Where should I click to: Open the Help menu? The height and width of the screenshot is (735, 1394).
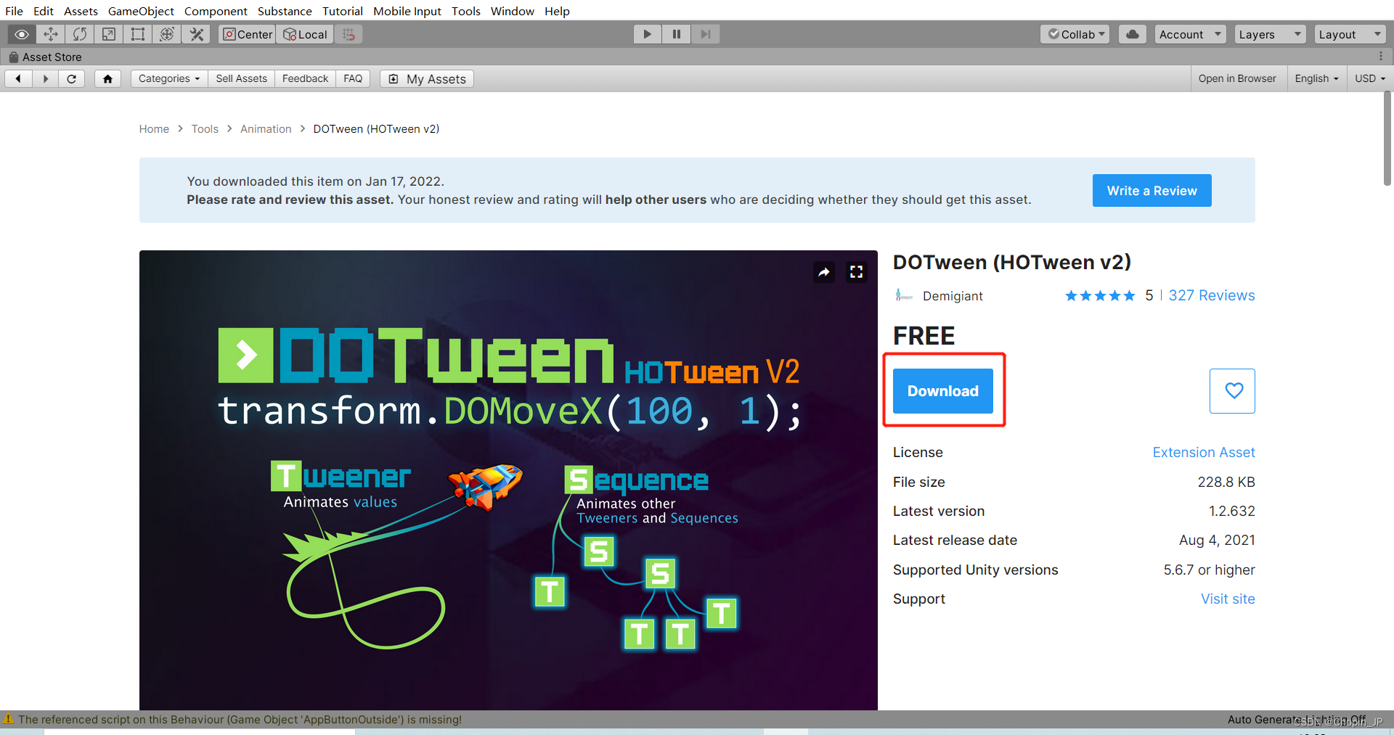tap(557, 11)
